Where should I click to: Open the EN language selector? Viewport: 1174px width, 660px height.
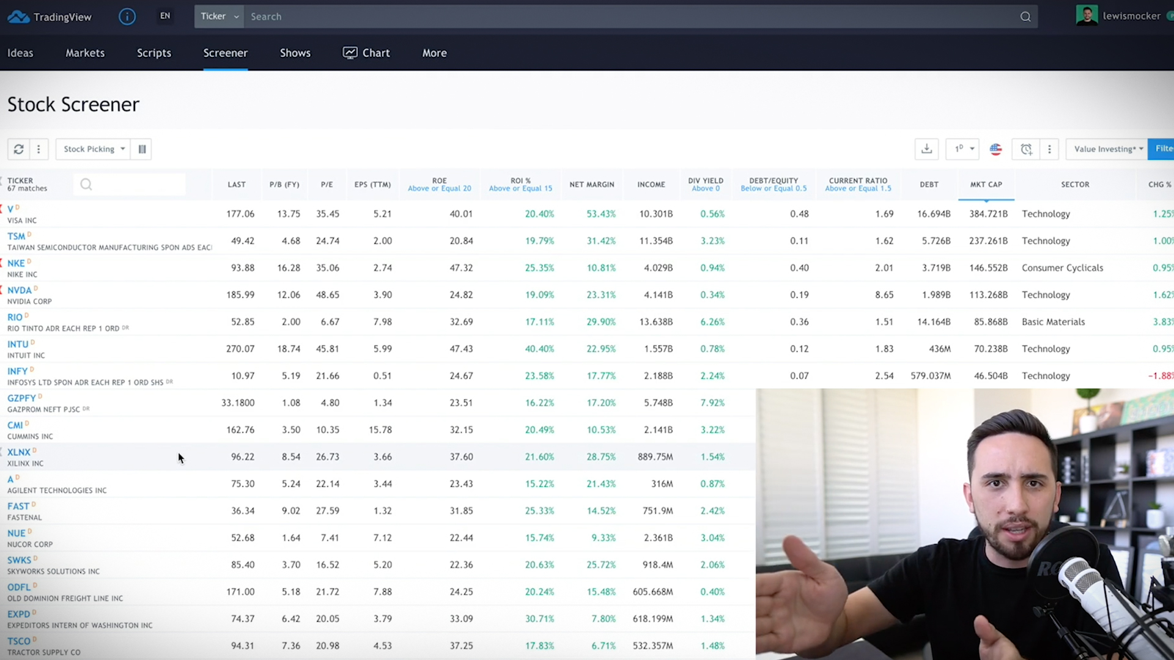[x=165, y=16]
